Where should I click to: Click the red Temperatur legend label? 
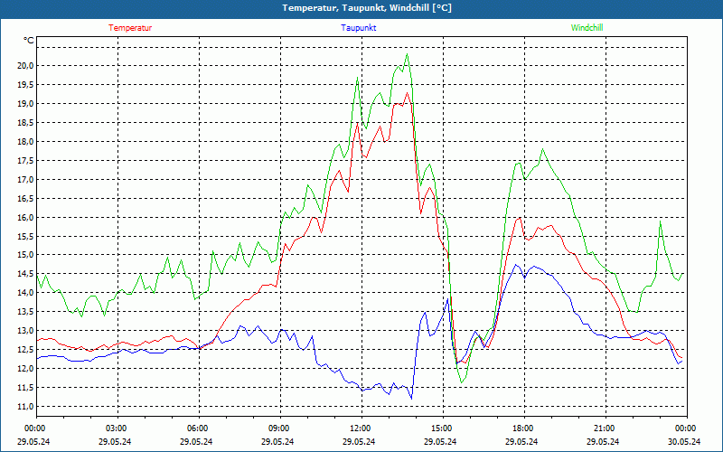130,28
